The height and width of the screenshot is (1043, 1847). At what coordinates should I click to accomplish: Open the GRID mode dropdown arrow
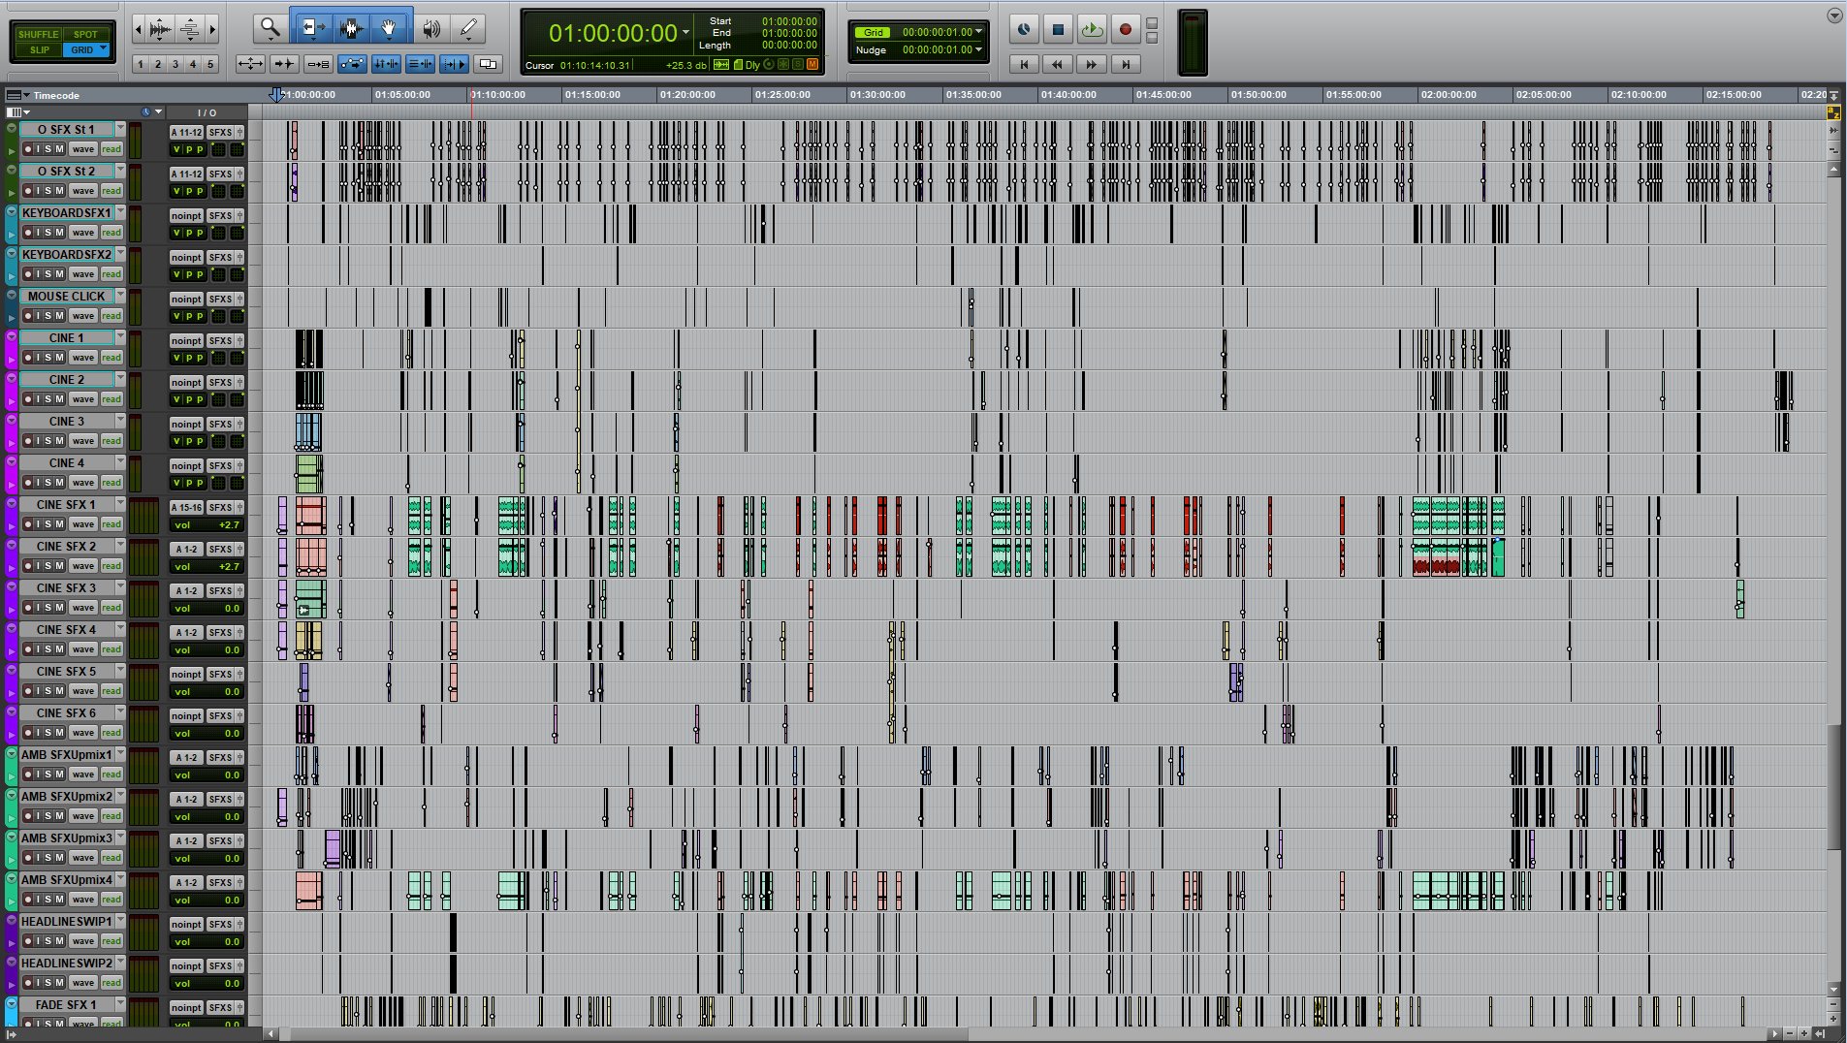[103, 49]
